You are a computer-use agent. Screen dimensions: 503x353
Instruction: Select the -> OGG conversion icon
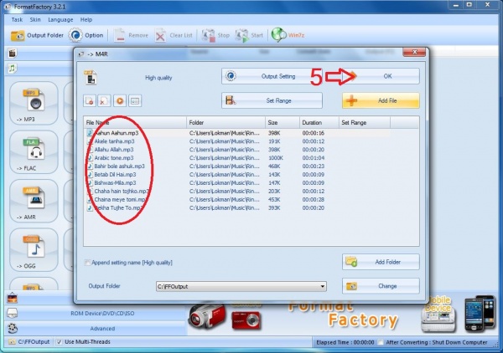click(34, 250)
